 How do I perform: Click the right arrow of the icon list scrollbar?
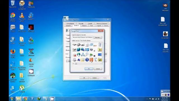tap(101, 63)
